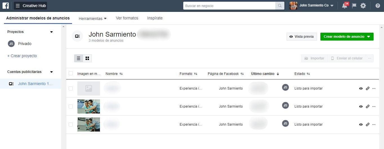Open more options for second mockup row
This screenshot has height=149, width=384.
click(374, 106)
